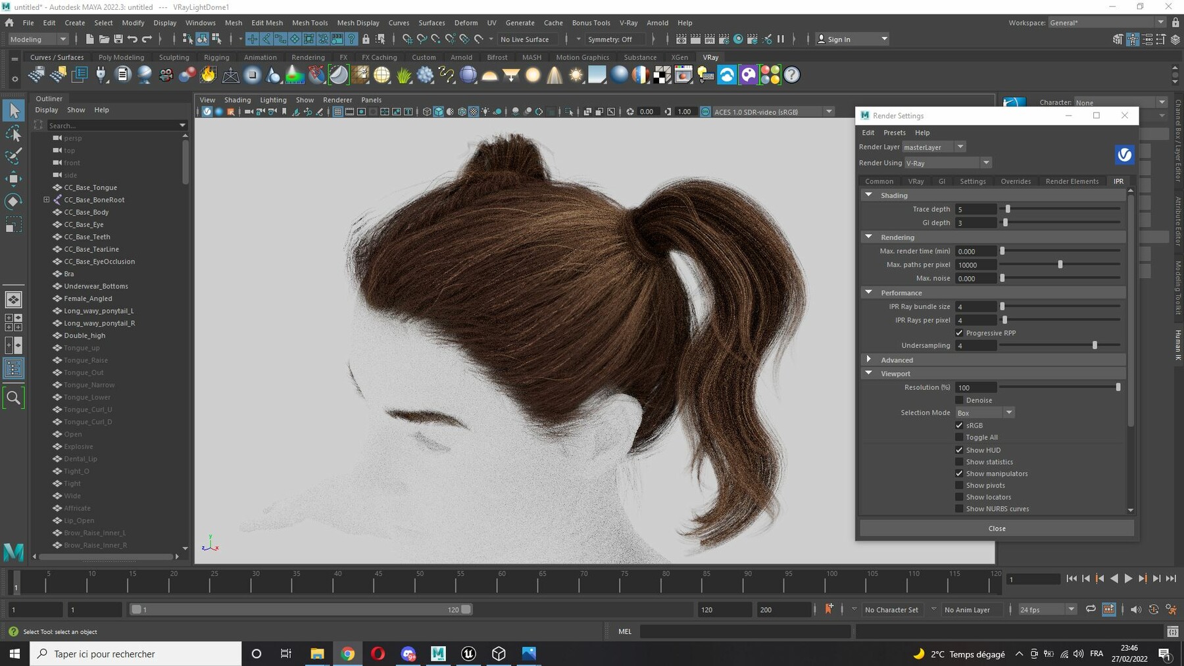Collapse the Rendering section
The image size is (1184, 666).
[868, 237]
